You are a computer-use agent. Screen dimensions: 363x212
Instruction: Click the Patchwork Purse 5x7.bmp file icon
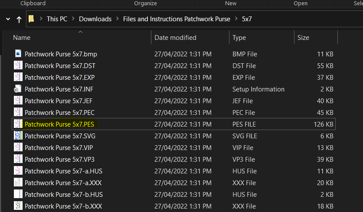(18, 54)
